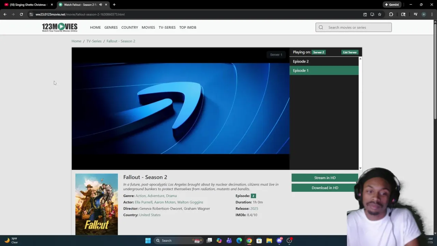Open actor Ella Purnell link
Image resolution: width=437 pixels, height=246 pixels.
[x=143, y=202]
